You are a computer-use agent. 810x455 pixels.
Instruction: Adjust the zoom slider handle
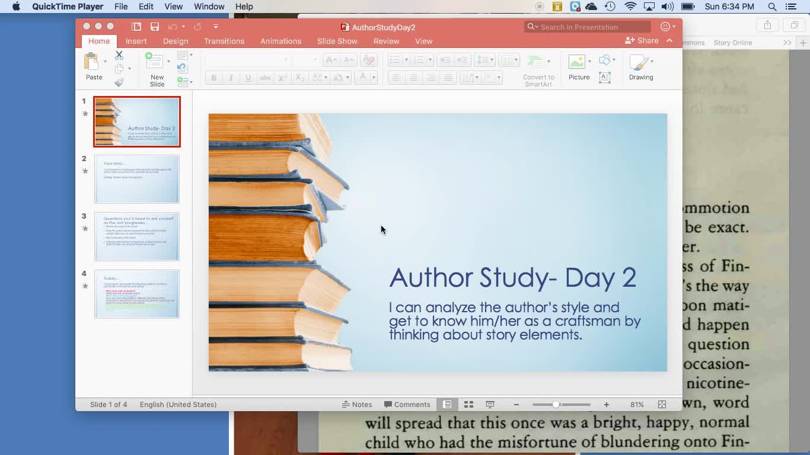click(556, 405)
